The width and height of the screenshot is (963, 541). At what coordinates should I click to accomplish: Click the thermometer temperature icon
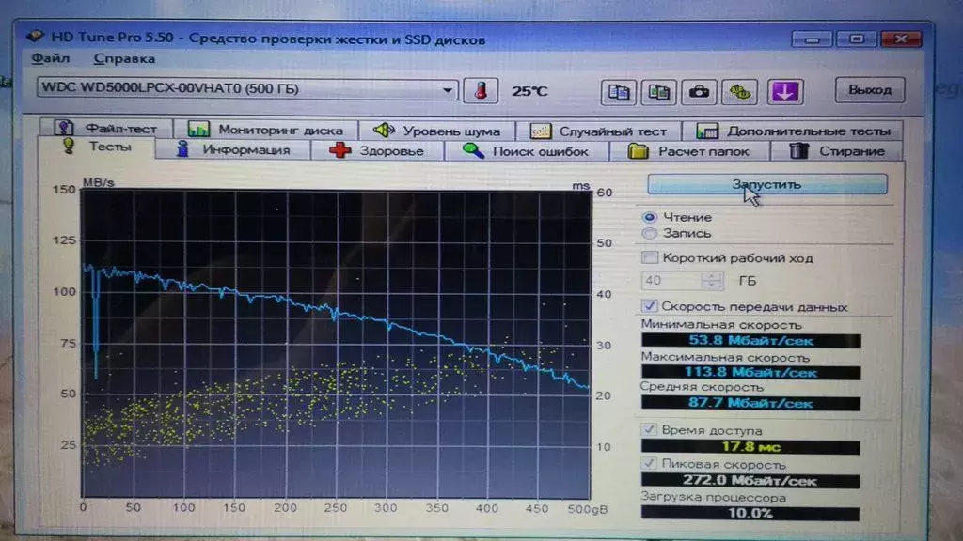[481, 91]
